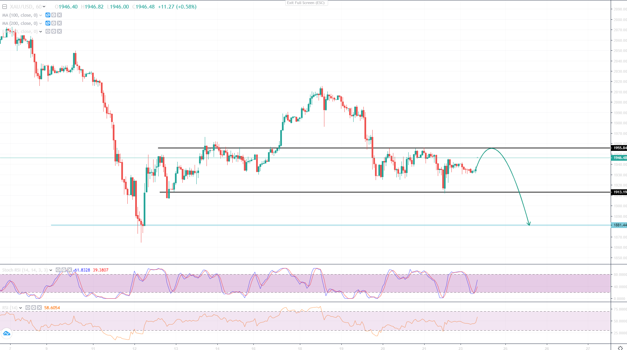Click the +11.27 (+0.58%) change value
Screen dimensions: 627x350
click(177, 7)
